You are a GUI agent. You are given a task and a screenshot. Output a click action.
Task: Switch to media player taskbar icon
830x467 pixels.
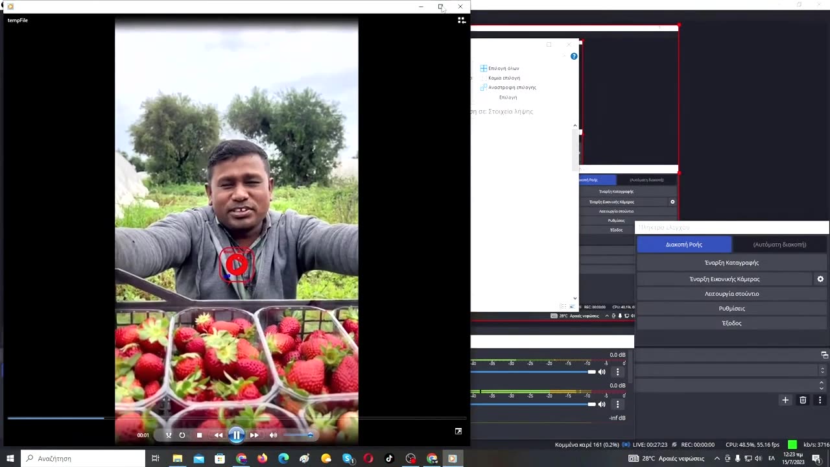click(x=453, y=459)
